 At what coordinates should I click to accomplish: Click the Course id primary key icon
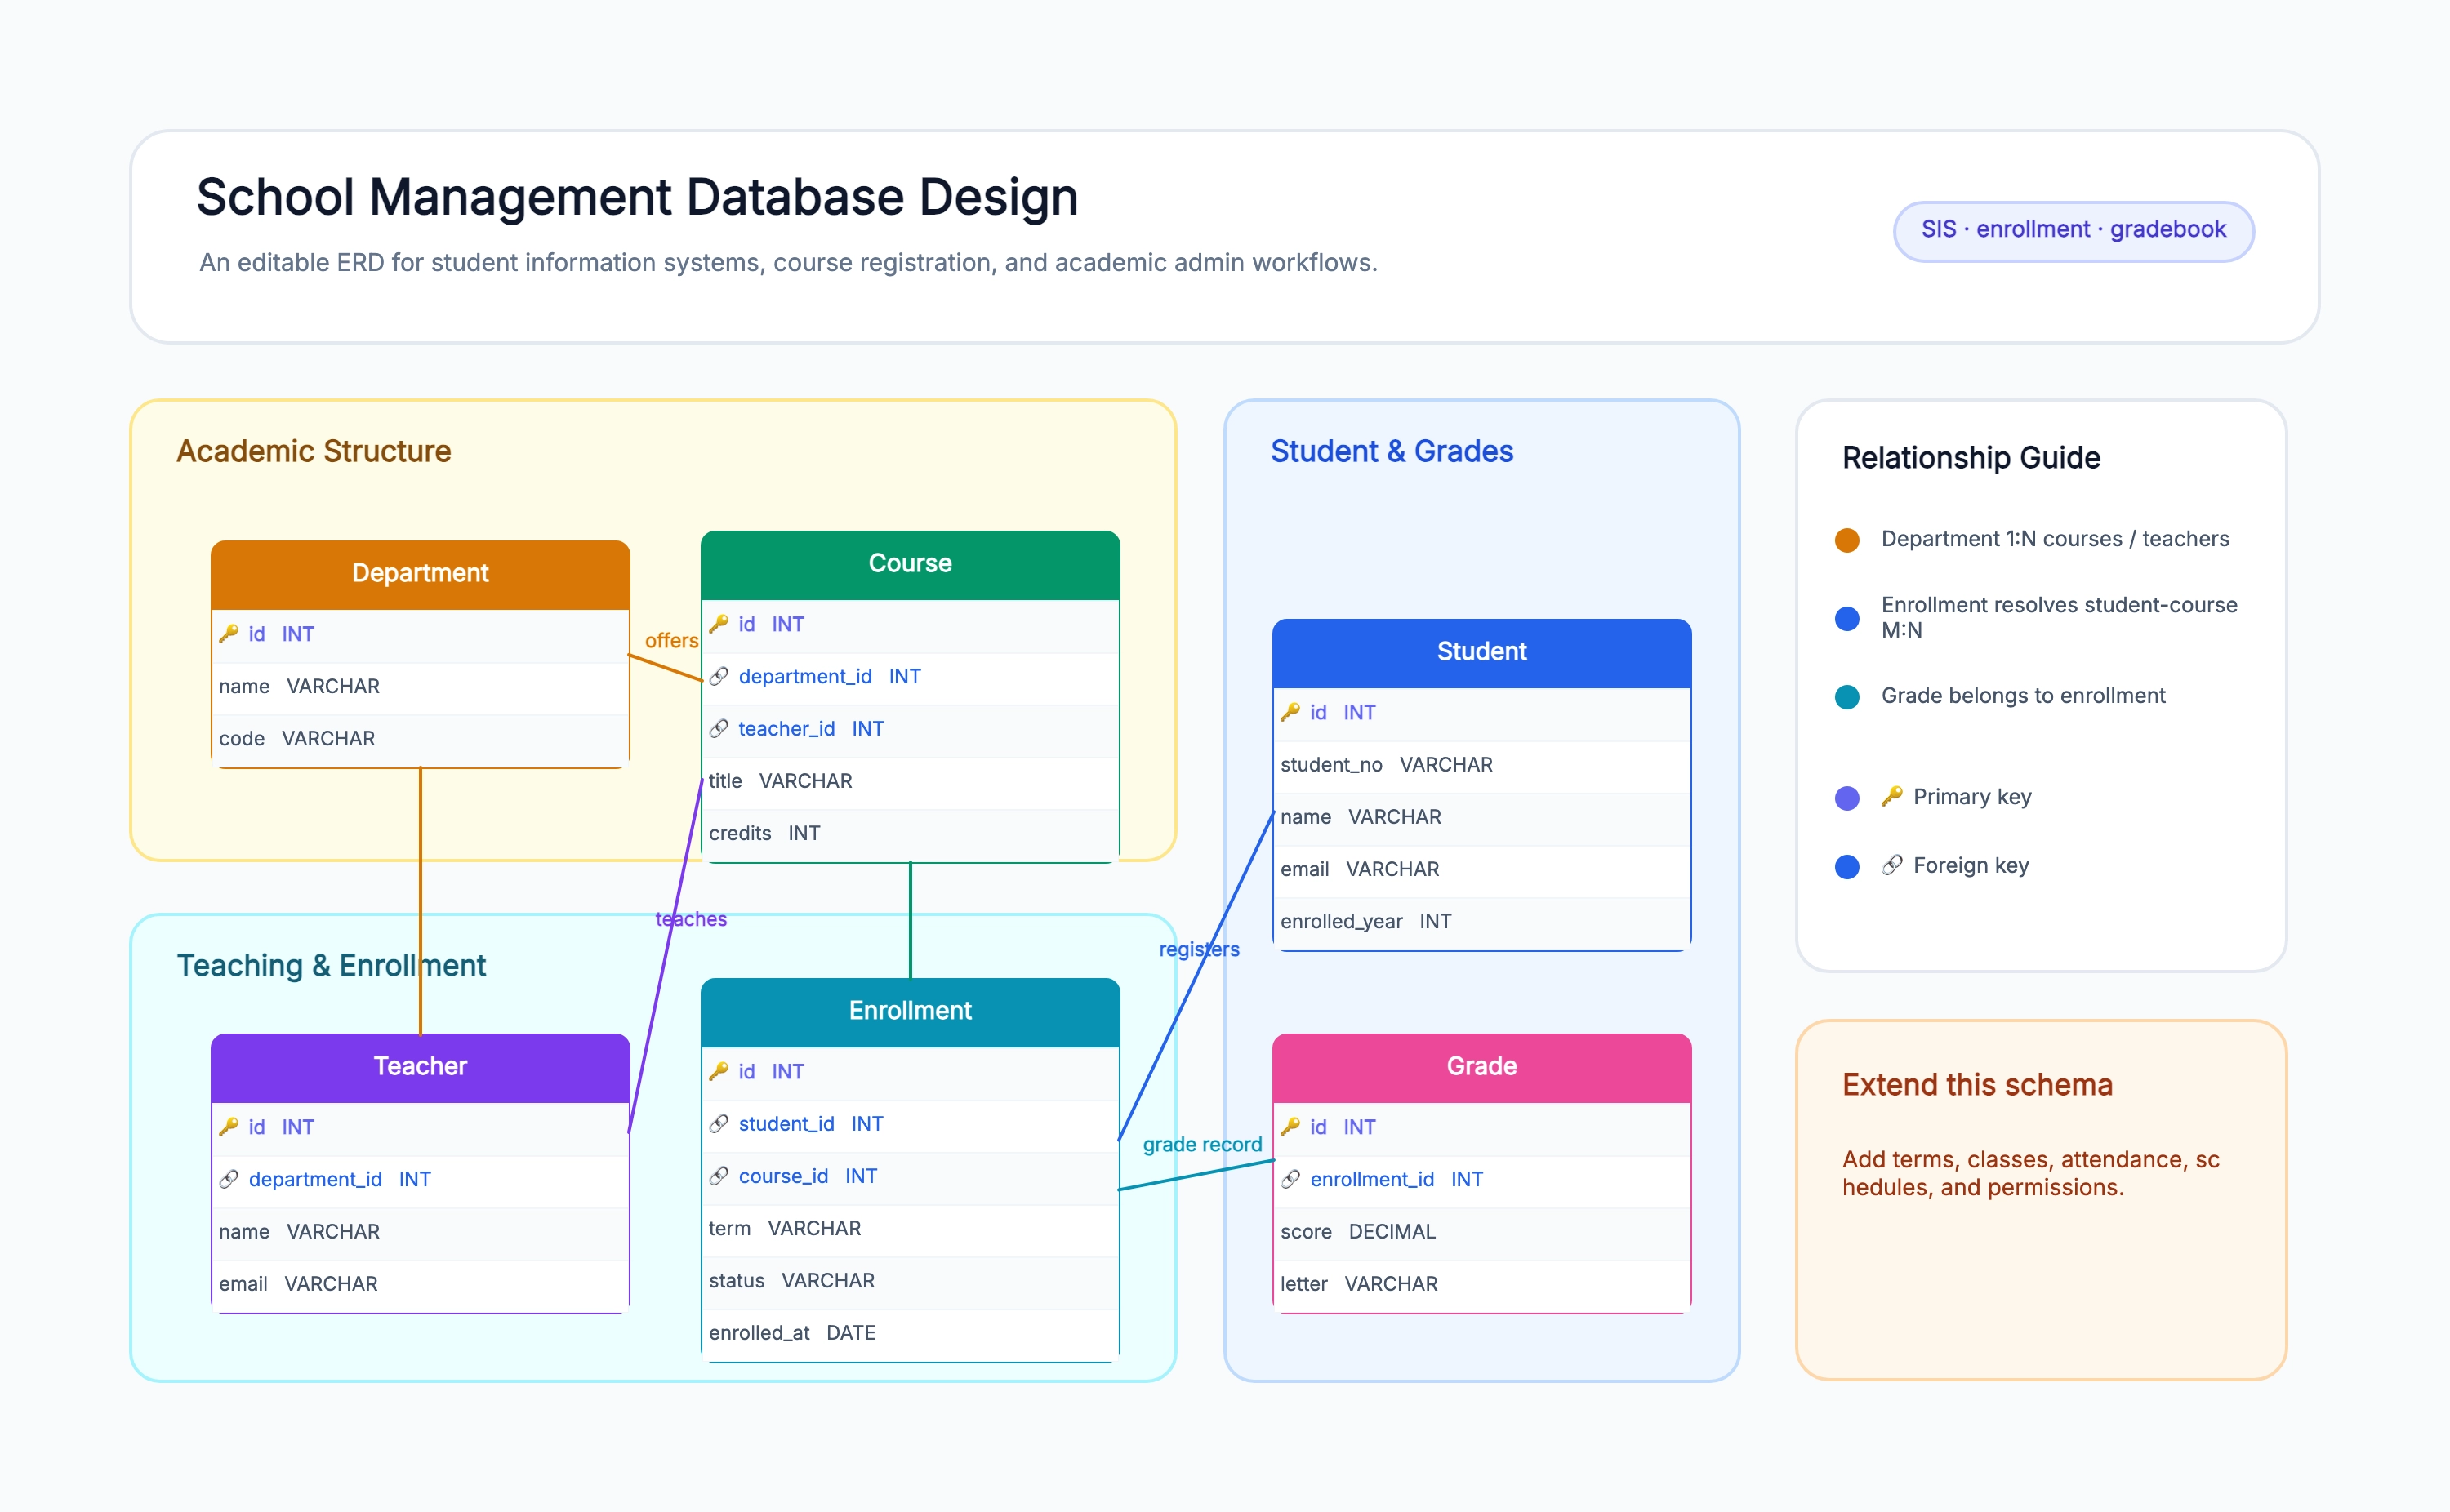coord(719,624)
